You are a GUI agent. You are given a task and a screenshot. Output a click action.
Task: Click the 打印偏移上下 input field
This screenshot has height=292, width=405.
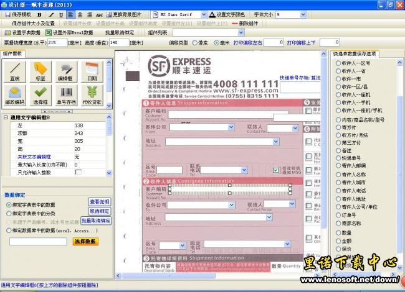[330, 42]
